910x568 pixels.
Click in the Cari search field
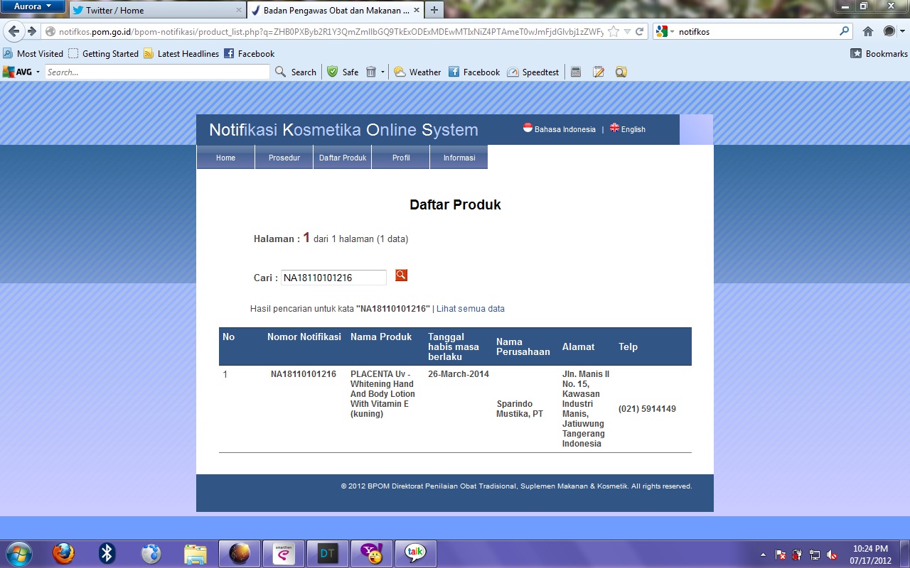click(x=333, y=278)
